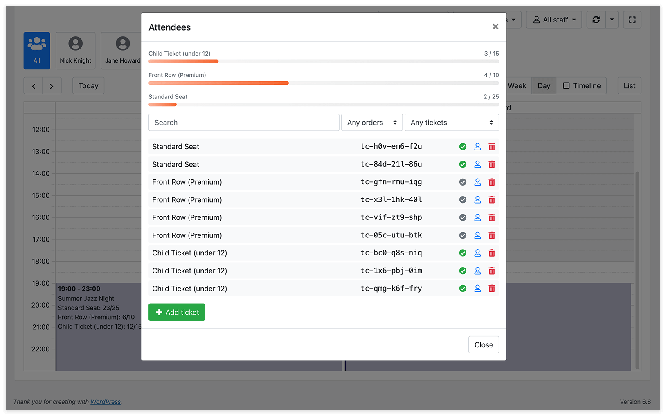666x416 pixels.
Task: Switch to Day view
Action: (x=544, y=86)
